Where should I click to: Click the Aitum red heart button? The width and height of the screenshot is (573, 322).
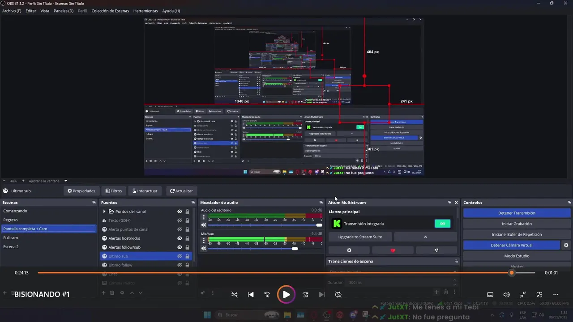(x=393, y=250)
